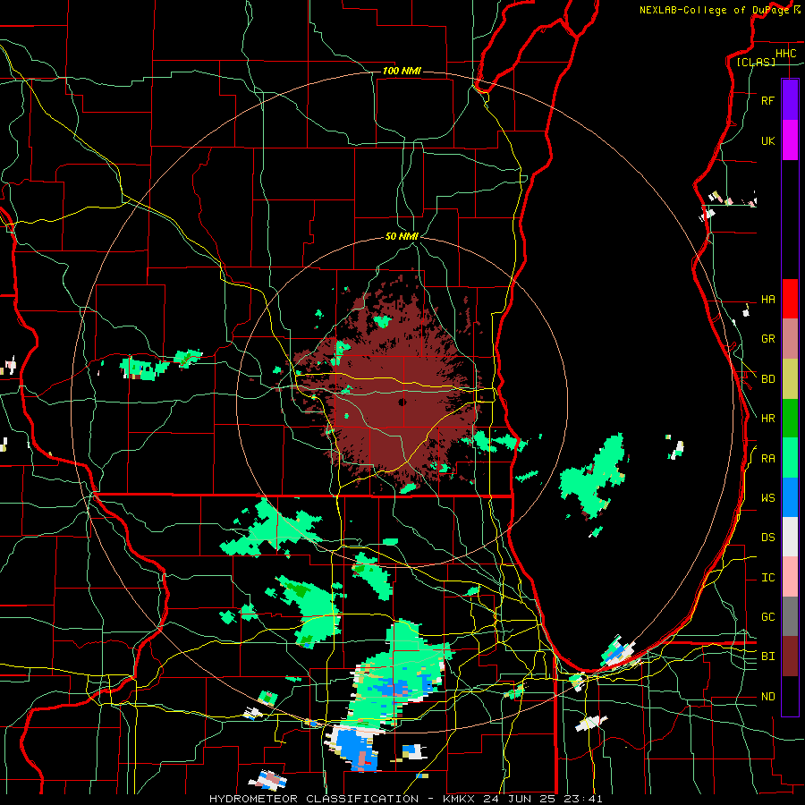Click the 'GR' legend label
805x805 pixels.
click(x=767, y=339)
